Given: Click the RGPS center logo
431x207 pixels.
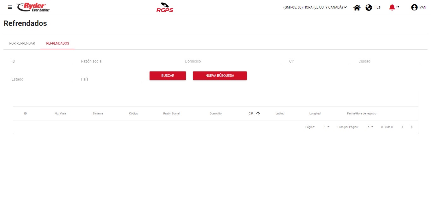Looking at the screenshot, I should [165, 7].
